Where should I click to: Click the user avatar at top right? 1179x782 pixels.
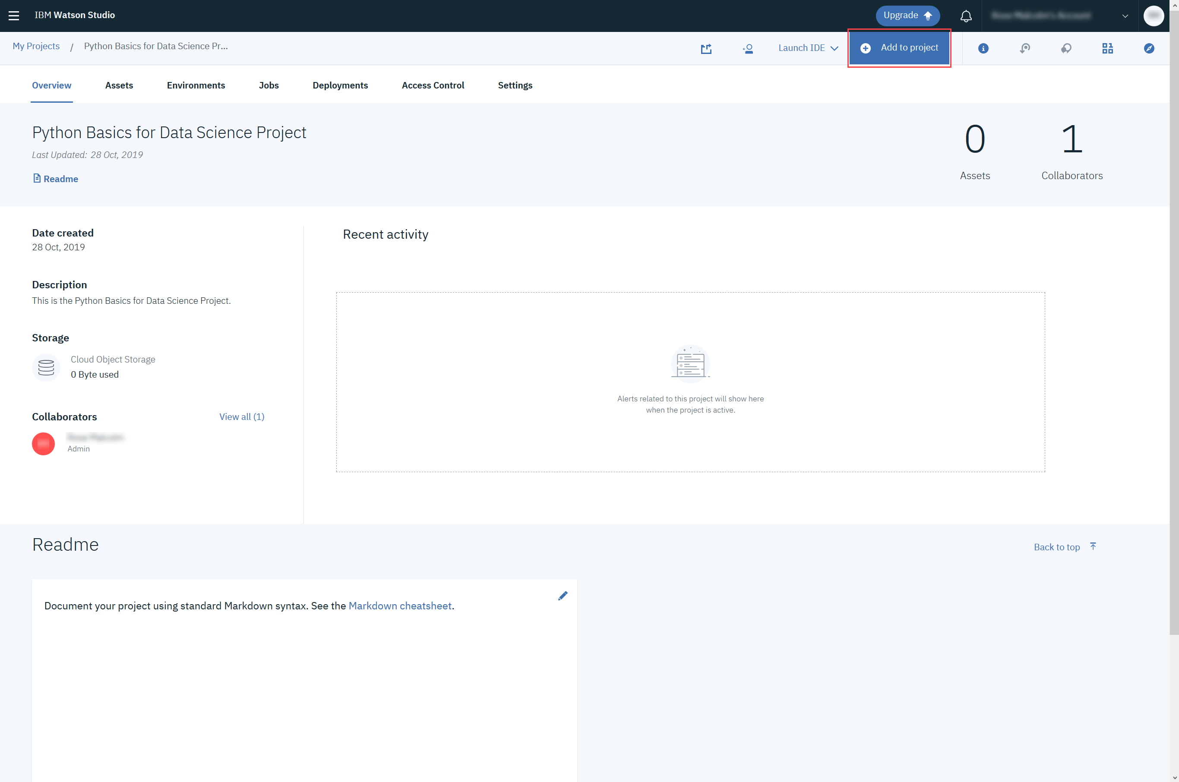point(1153,16)
